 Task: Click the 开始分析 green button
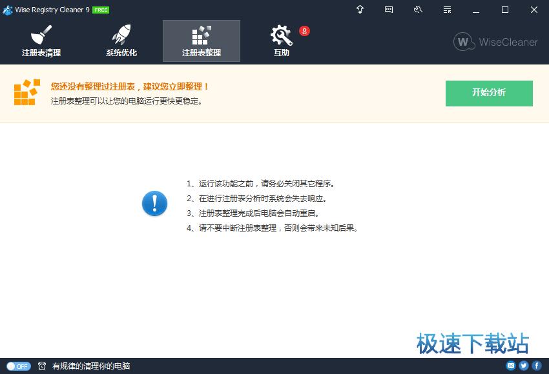489,93
